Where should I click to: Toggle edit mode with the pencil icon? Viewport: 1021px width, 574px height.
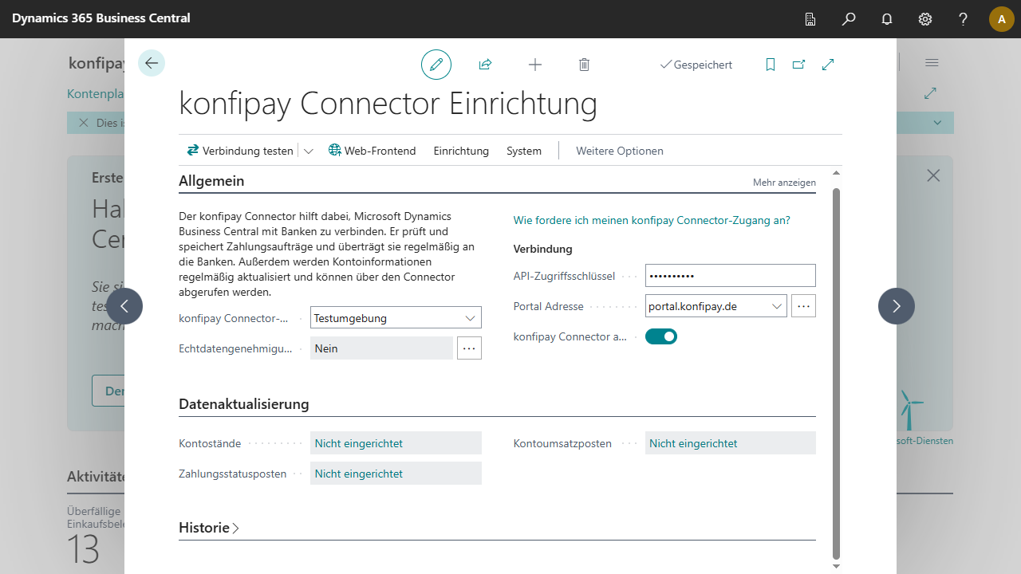coord(436,65)
